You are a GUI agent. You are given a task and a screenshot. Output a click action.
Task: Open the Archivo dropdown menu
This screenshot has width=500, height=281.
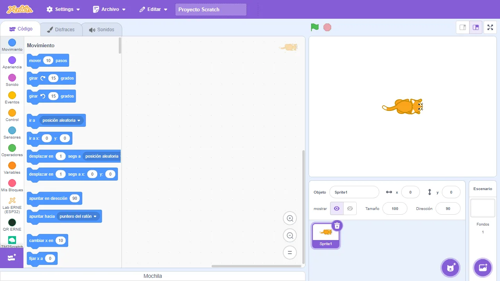click(x=109, y=9)
